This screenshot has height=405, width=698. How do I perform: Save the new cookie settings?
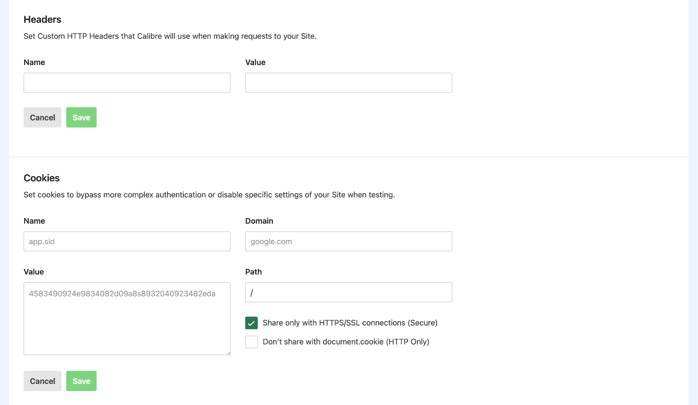click(81, 381)
